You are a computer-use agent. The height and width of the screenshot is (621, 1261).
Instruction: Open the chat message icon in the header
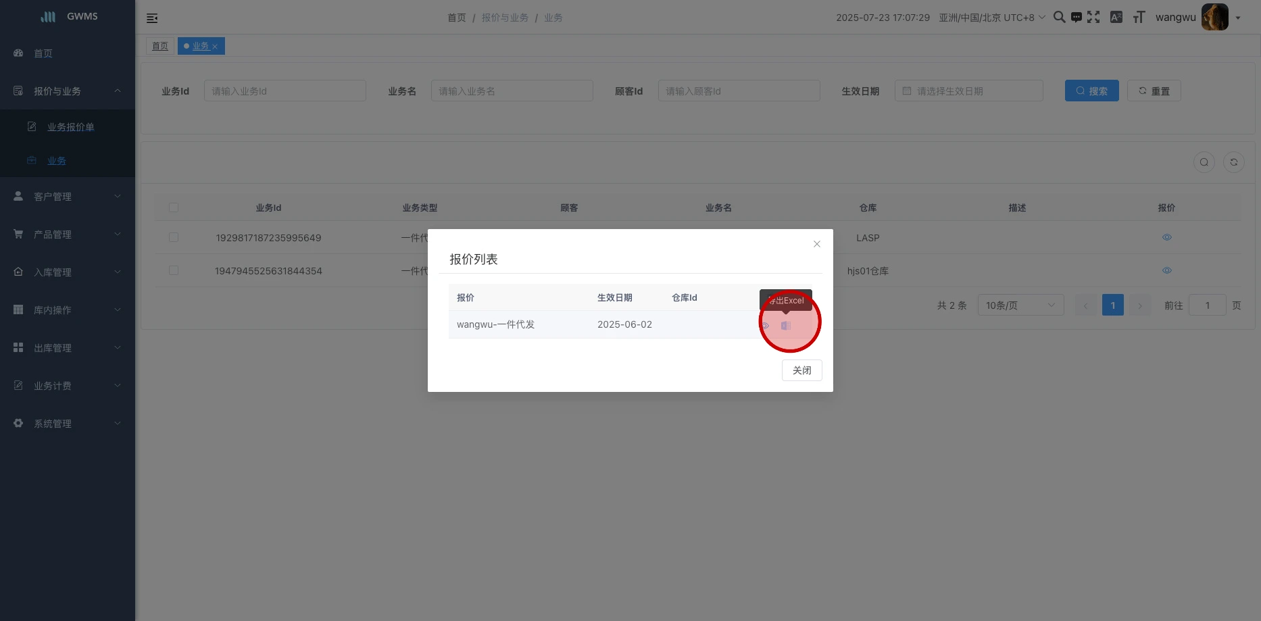1077,18
